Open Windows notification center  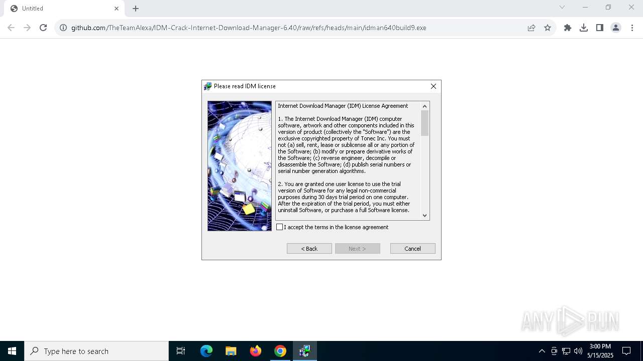coord(626,351)
